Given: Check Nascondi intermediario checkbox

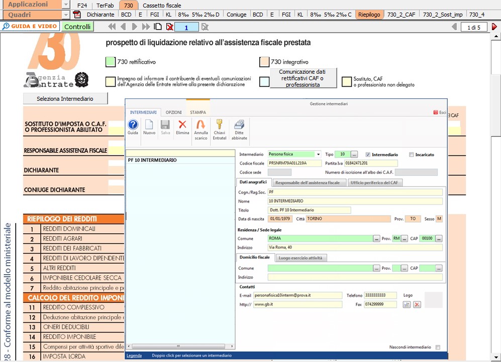Looking at the screenshot, I should coord(438,347).
